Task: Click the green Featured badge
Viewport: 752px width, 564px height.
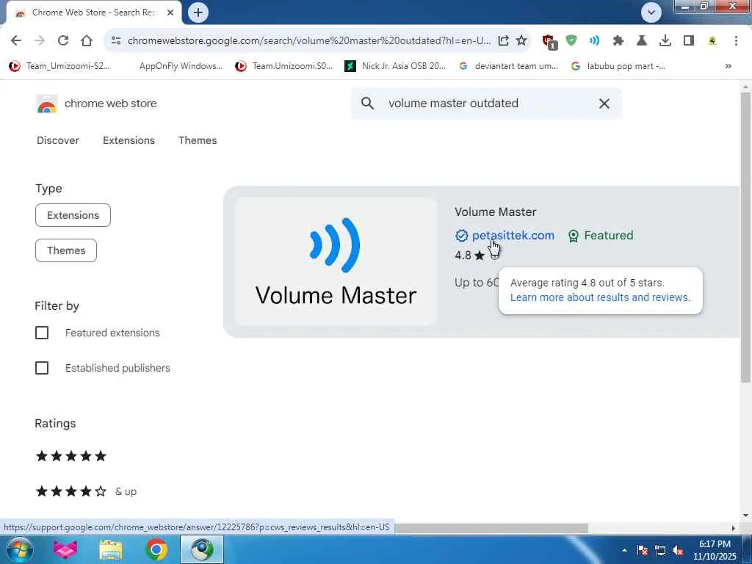Action: tap(601, 236)
